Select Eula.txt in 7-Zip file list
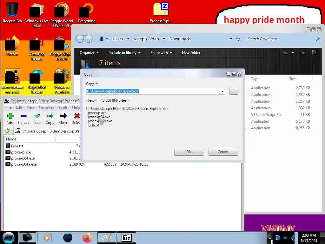This screenshot has height=244, width=325. tap(17, 146)
